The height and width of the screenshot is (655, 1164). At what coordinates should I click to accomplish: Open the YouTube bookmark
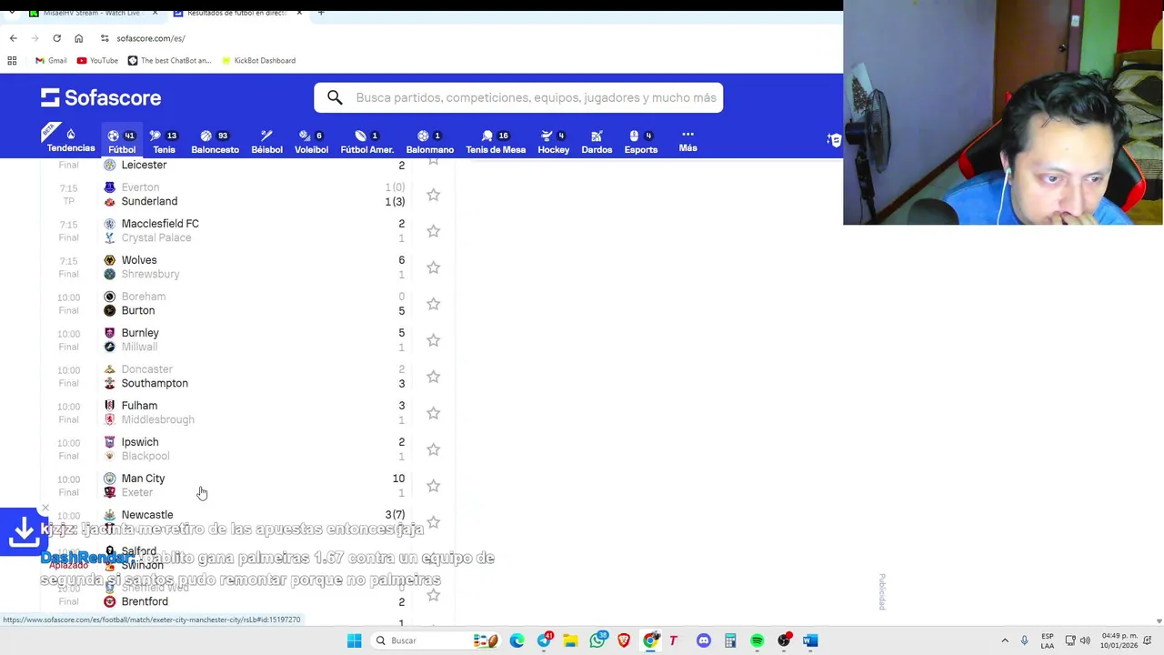[97, 61]
